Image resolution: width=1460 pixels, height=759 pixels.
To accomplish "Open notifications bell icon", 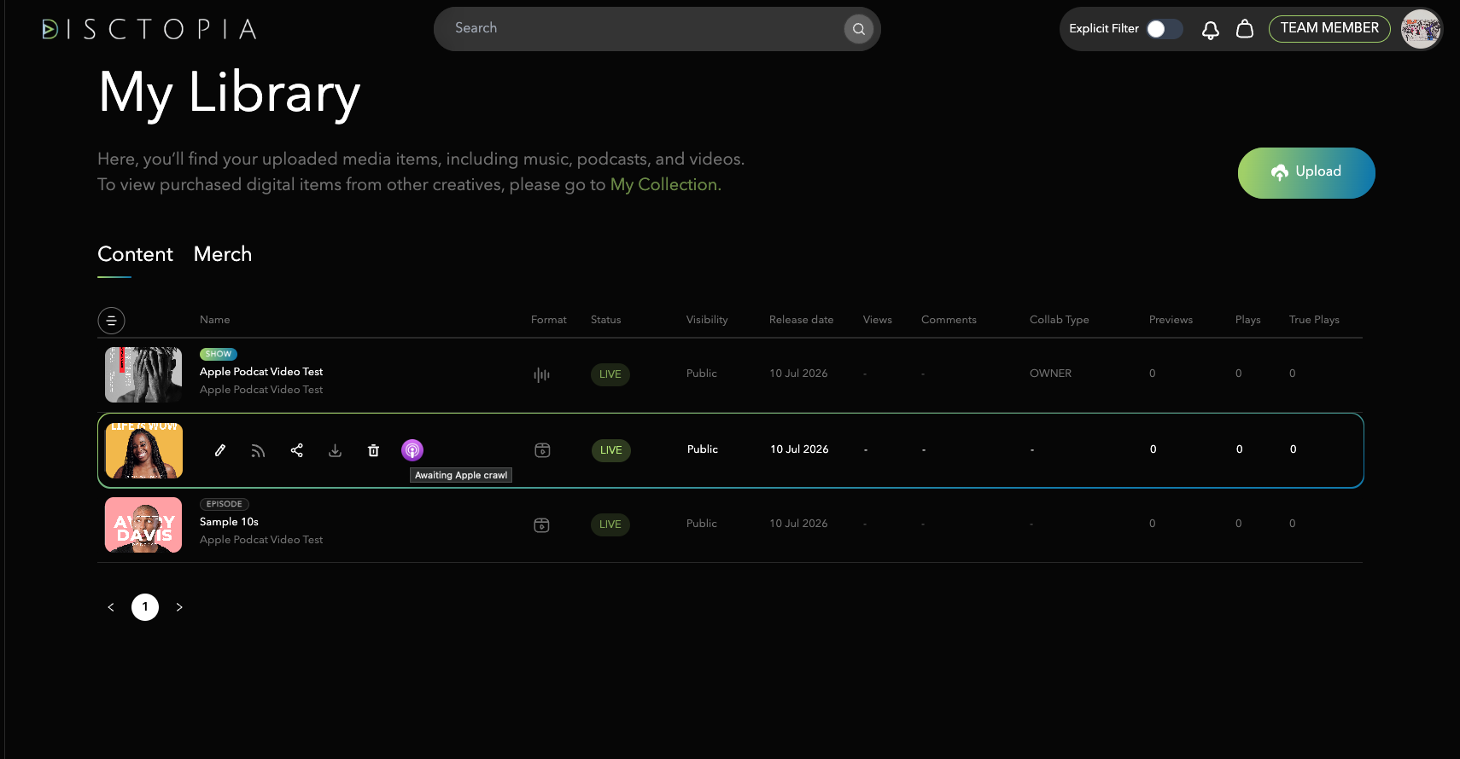I will (x=1211, y=30).
